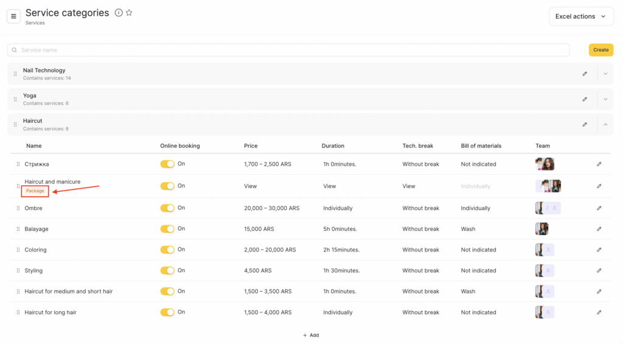The image size is (623, 344).
Task: Star the Service categories page as favorite
Action: [129, 13]
